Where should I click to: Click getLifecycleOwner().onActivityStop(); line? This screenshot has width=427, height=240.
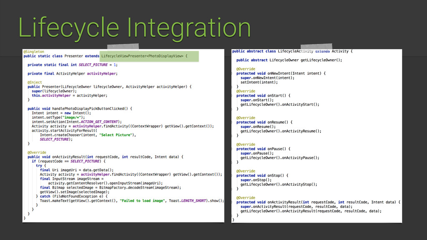point(279,185)
